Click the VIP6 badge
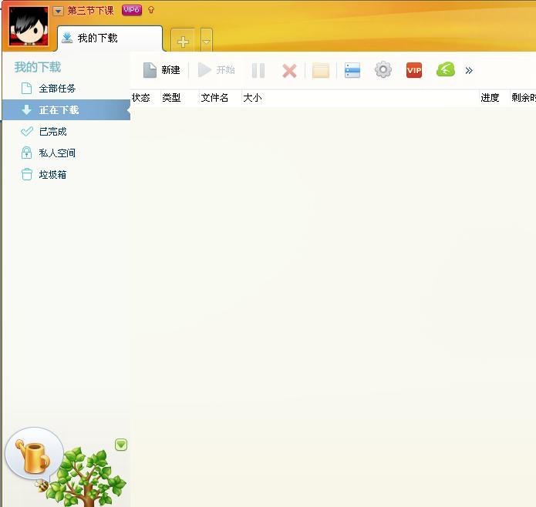536x507 pixels. pyautogui.click(x=132, y=10)
